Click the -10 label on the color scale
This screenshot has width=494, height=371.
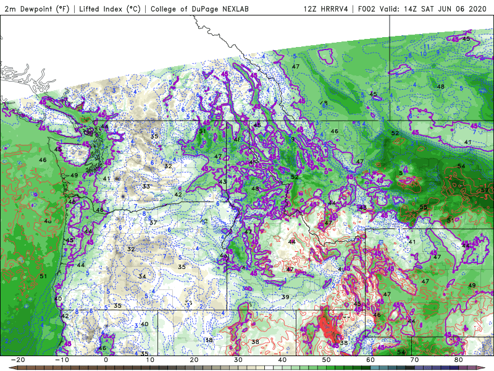coord(62,360)
